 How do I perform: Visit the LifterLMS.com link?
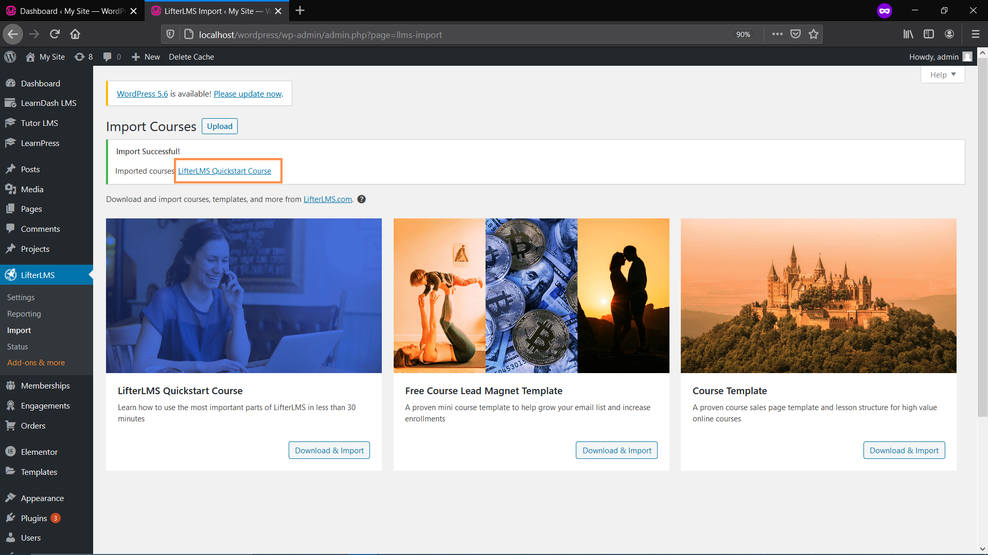click(x=328, y=199)
